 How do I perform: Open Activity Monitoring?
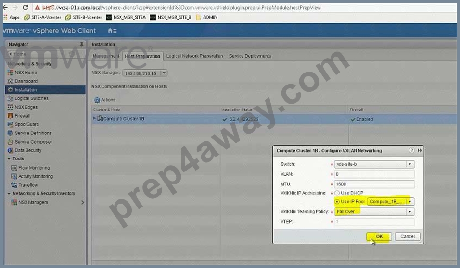pyautogui.click(x=32, y=176)
